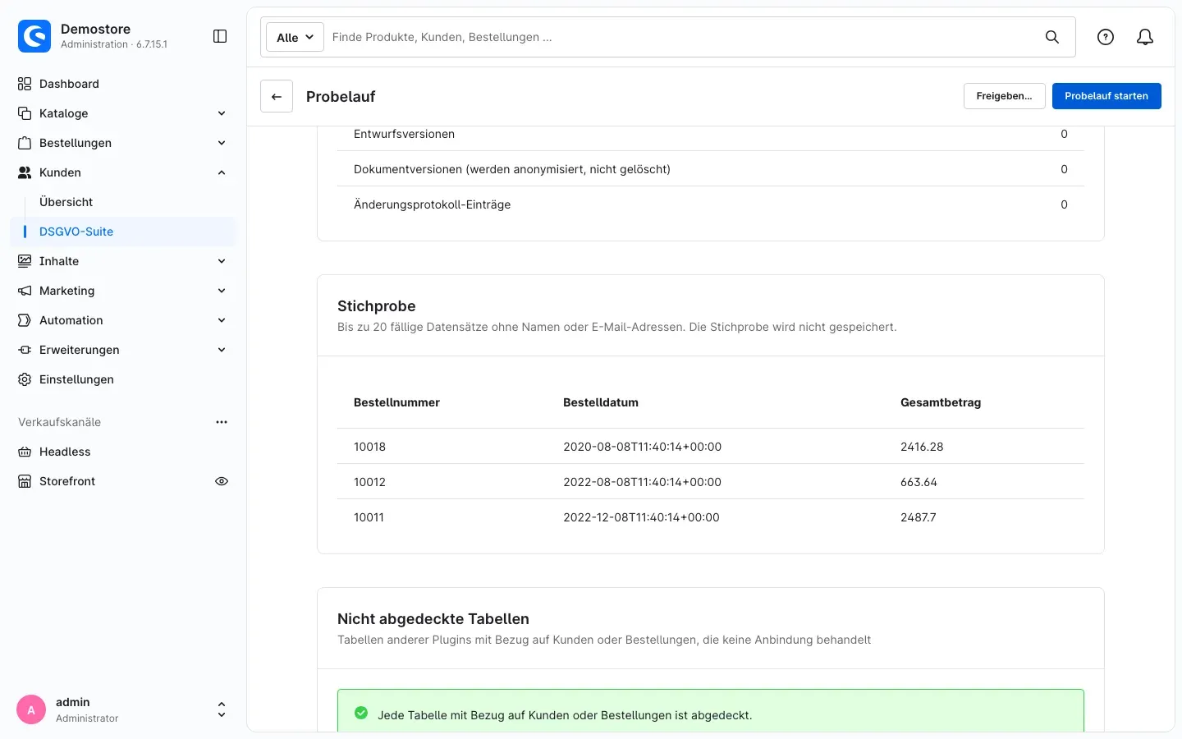Click the Änderungsprotokoll-Einträge row

pyautogui.click(x=711, y=204)
